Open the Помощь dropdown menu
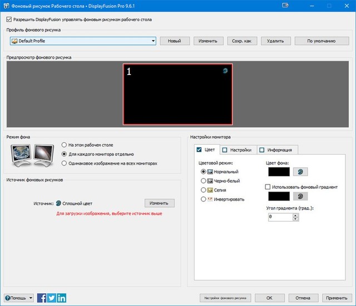The height and width of the screenshot is (306, 356). 19,298
